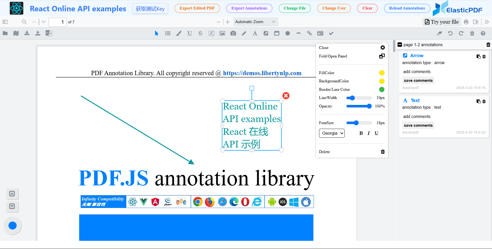This screenshot has height=249, width=492.
Task: Toggle underline U in properties panel
Action: (x=376, y=133)
